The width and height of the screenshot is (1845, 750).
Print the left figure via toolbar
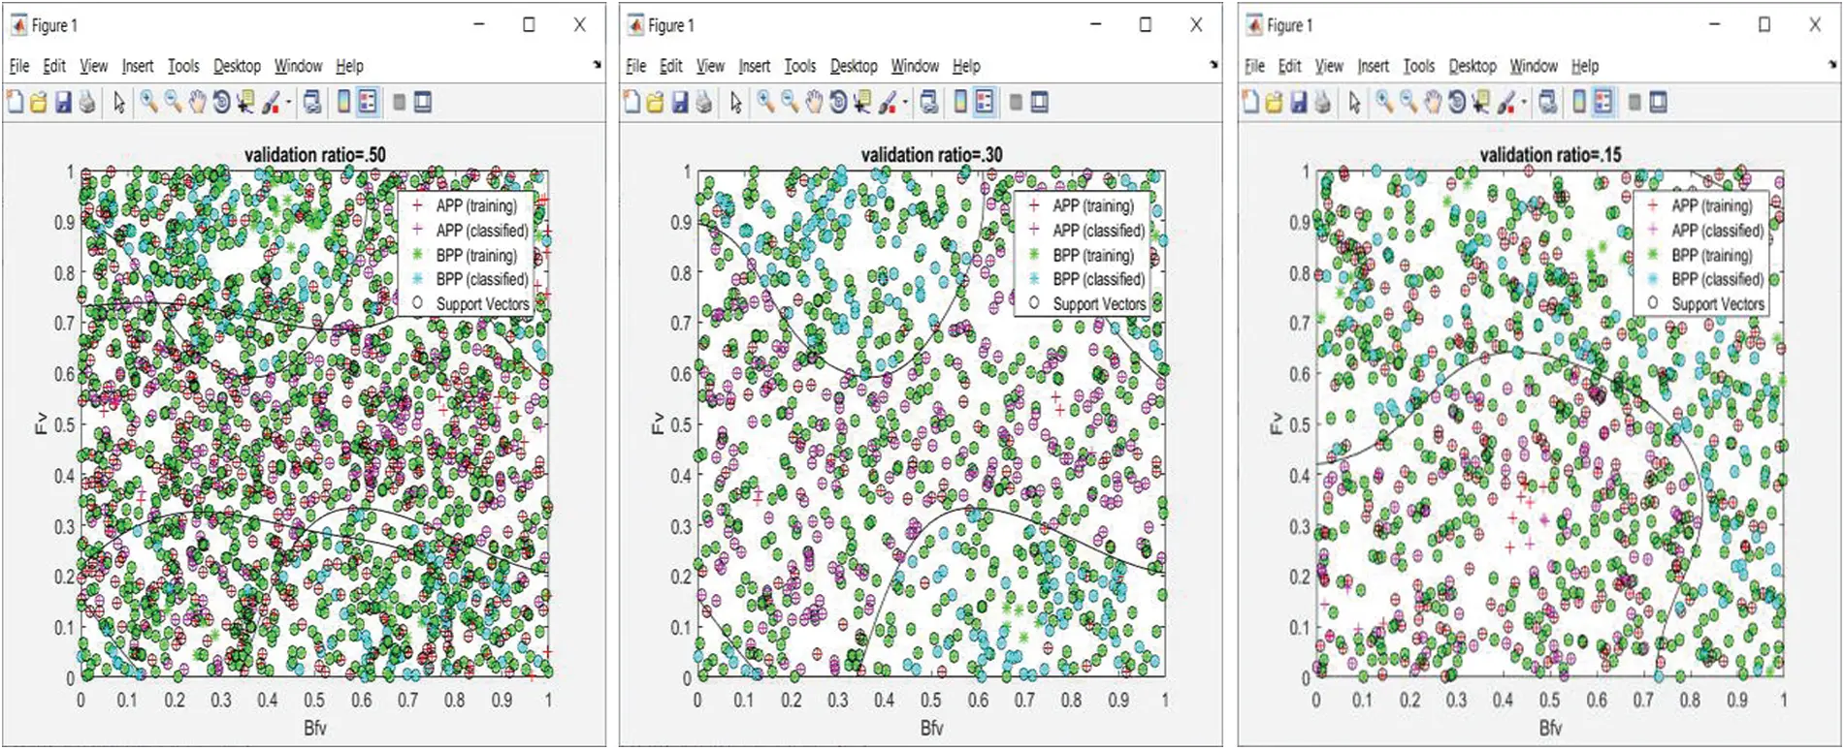pyautogui.click(x=87, y=102)
